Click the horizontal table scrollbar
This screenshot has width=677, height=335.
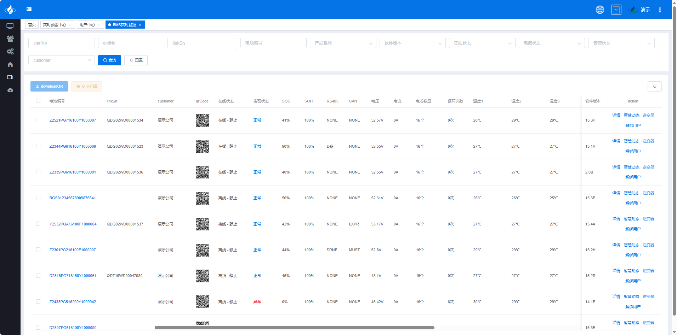click(294, 328)
